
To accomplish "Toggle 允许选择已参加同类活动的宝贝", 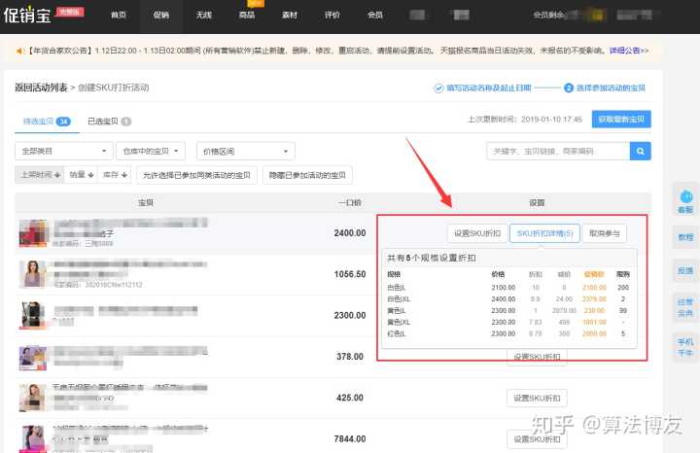I will coord(197,175).
